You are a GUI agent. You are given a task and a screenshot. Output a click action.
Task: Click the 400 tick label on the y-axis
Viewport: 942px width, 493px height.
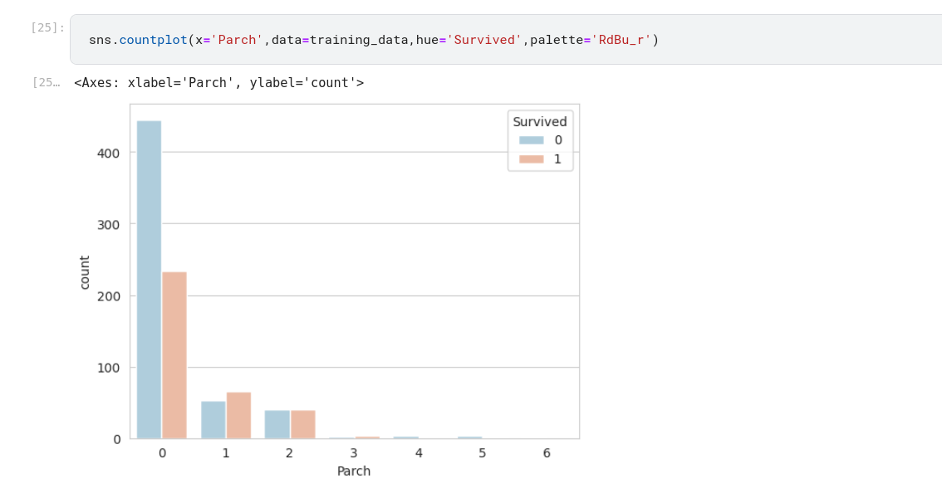click(x=109, y=153)
